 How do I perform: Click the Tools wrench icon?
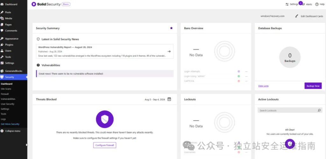click(2, 57)
